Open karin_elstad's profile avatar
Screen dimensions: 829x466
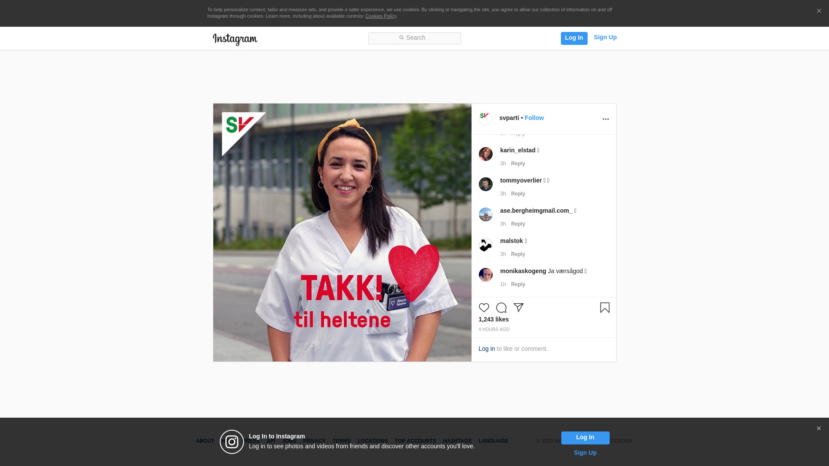[485, 154]
